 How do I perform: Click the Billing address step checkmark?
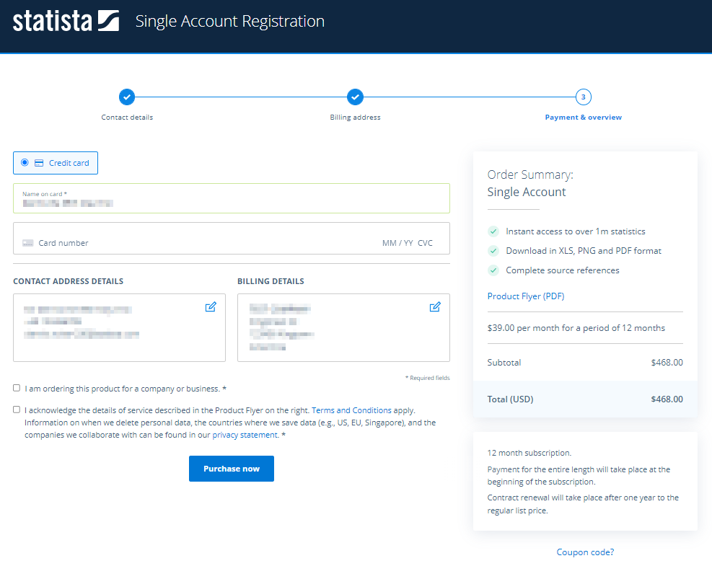pyautogui.click(x=355, y=97)
